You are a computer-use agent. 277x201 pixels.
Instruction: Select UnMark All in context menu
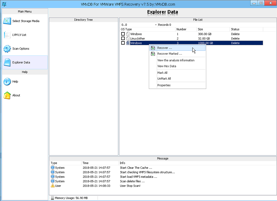pos(177,79)
